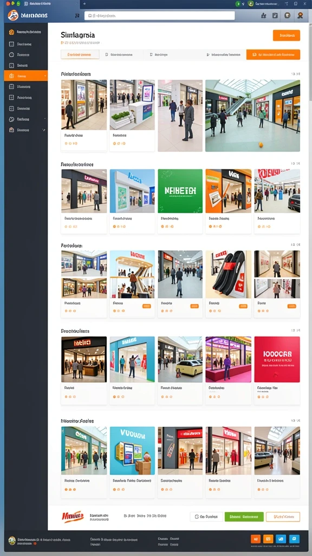Click the yellow-orange envelope icon in footer
The width and height of the screenshot is (312, 556).
[x=269, y=539]
